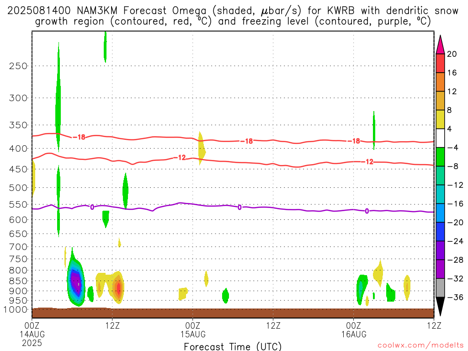Viewport: 468px width, 351px height.
Task: Click the 400 pressure axis label
Action: 18,149
